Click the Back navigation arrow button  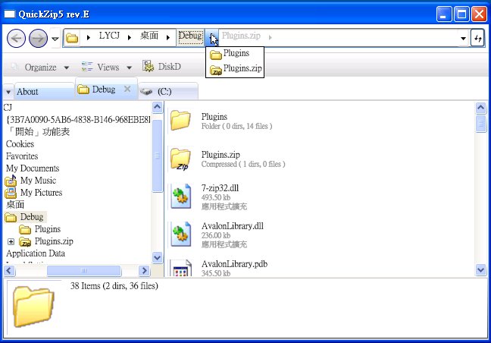click(17, 38)
